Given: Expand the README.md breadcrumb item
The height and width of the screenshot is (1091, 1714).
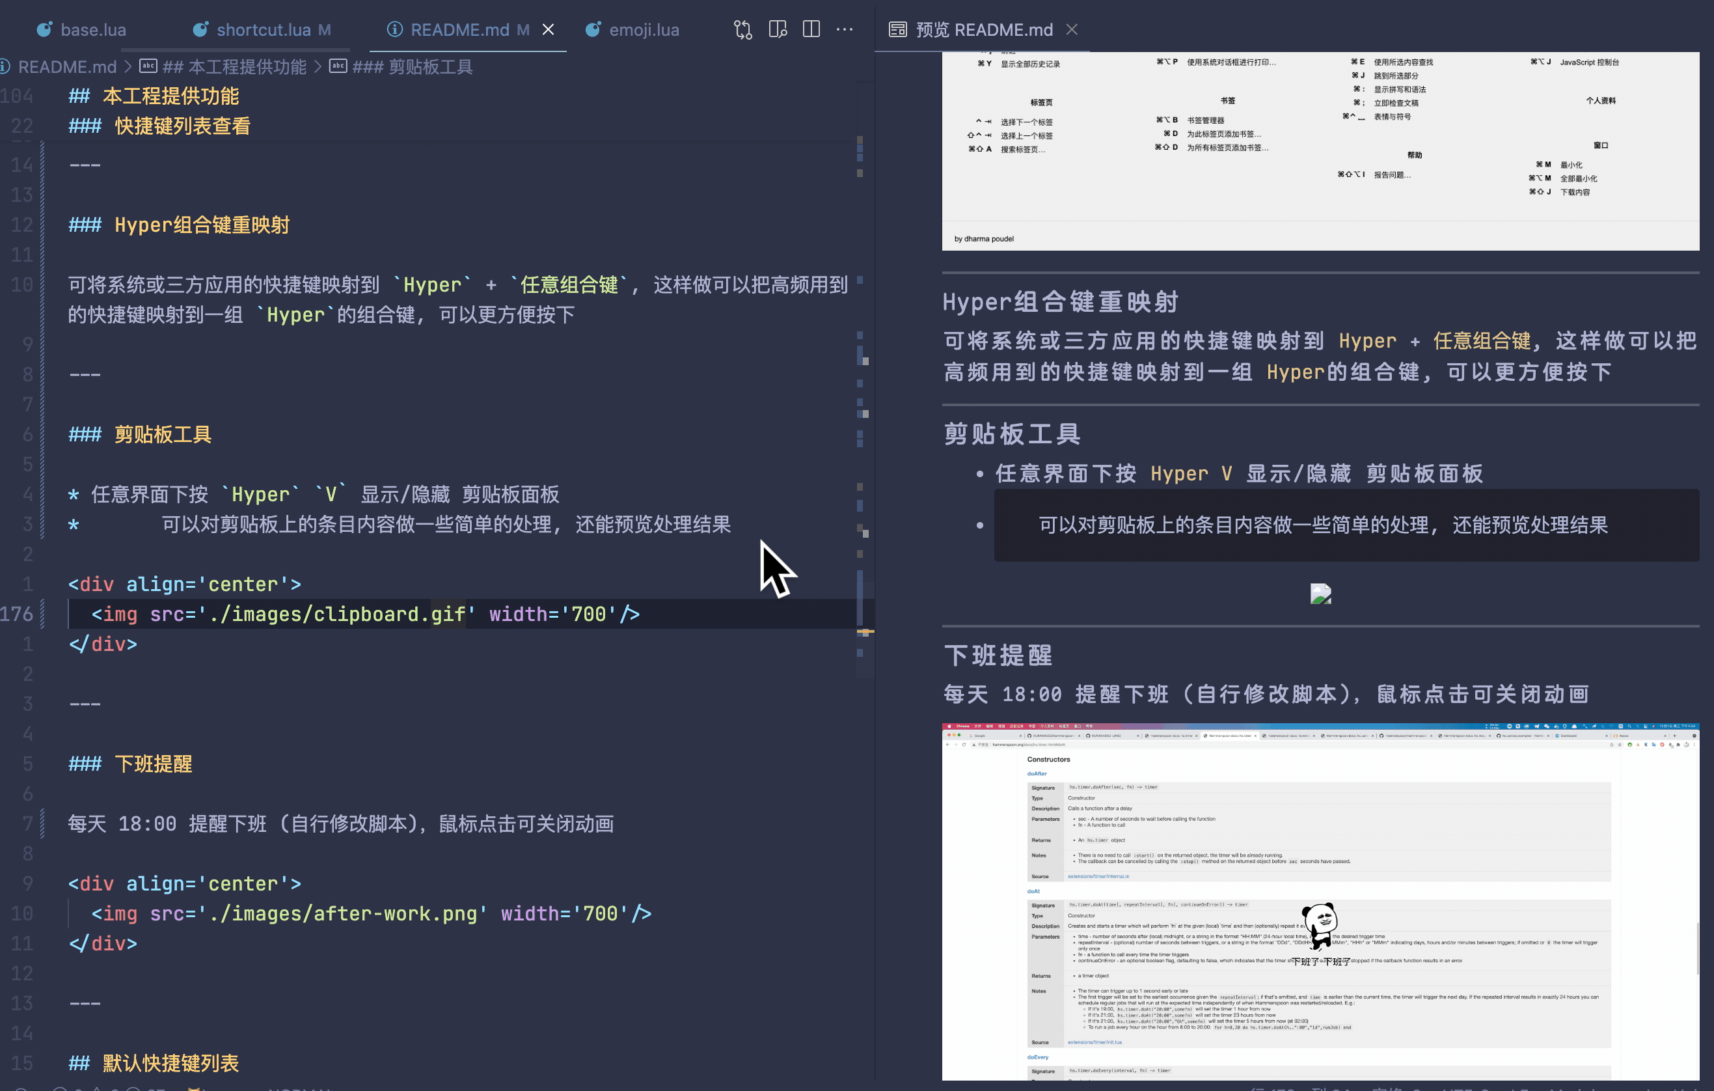Looking at the screenshot, I should click(67, 67).
